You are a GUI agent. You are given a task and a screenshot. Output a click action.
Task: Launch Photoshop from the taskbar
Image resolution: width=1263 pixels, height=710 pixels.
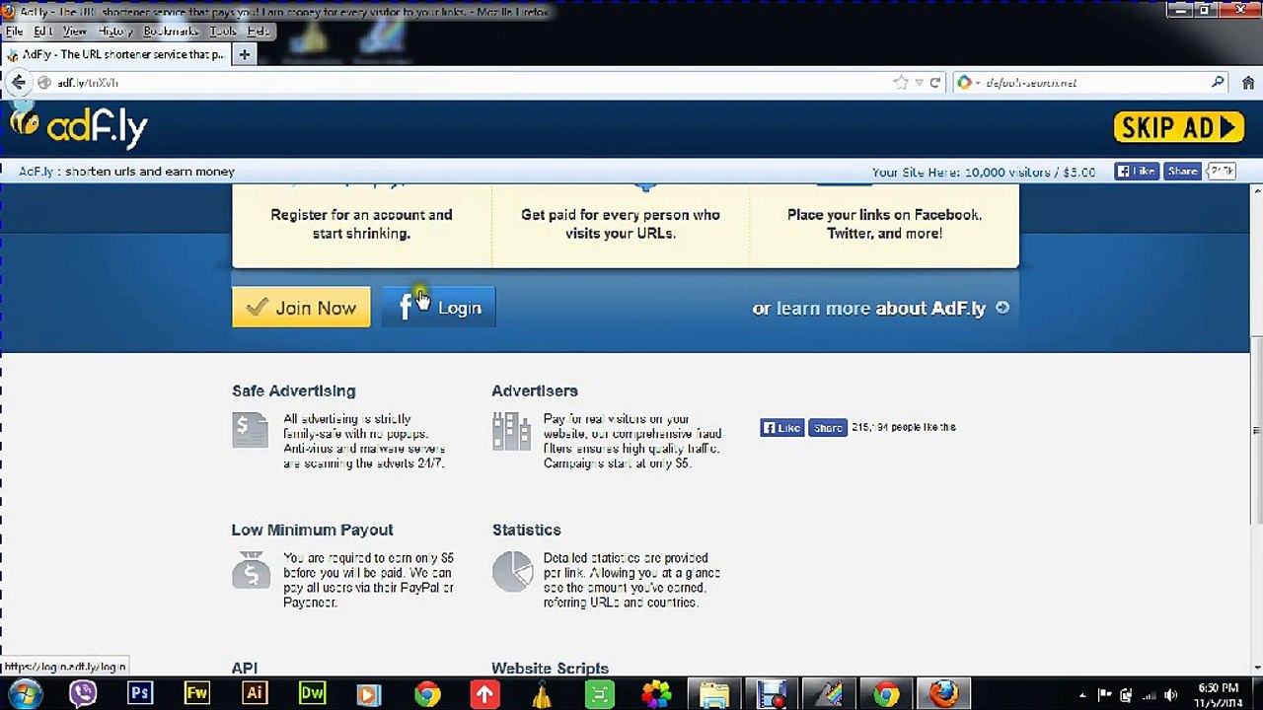[140, 694]
